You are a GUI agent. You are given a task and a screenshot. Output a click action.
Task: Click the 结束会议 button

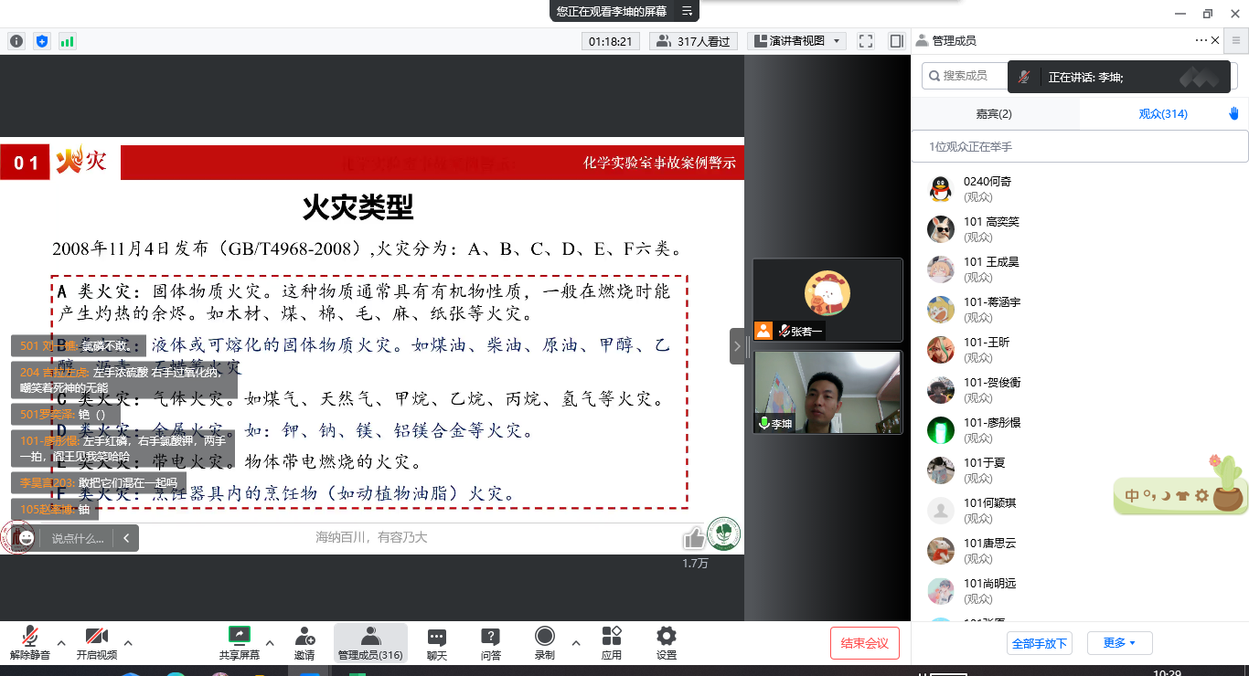(x=864, y=643)
